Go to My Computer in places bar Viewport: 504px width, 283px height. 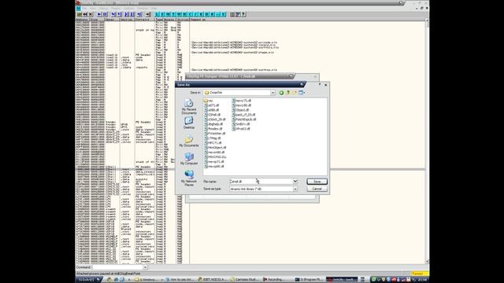pos(189,159)
